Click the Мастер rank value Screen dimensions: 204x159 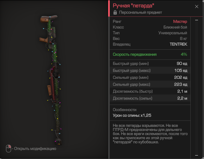[180, 21]
